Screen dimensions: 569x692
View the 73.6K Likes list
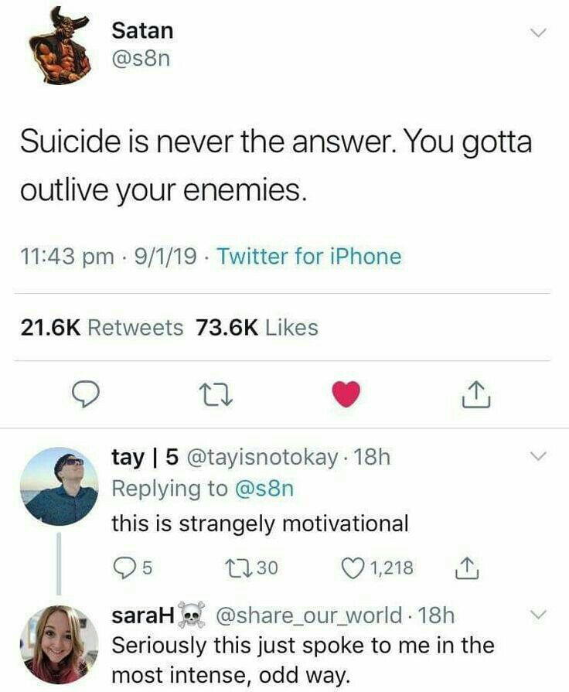tap(257, 328)
